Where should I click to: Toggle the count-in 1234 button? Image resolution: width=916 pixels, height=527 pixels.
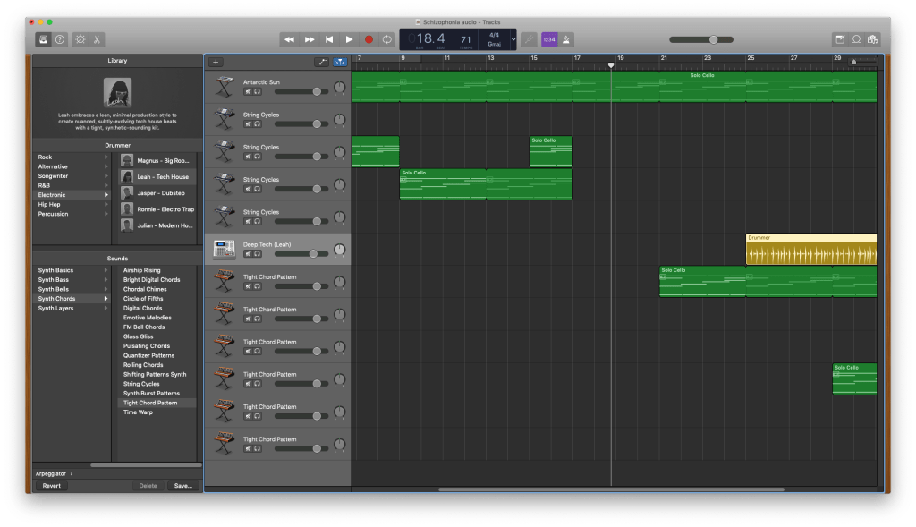(549, 39)
